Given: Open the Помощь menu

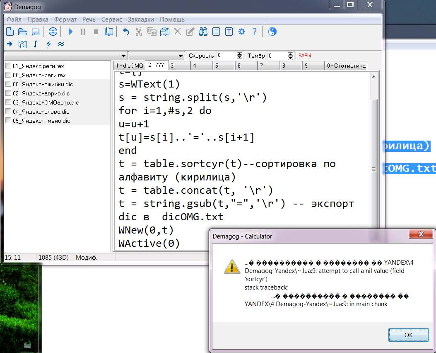Looking at the screenshot, I should (x=172, y=19).
